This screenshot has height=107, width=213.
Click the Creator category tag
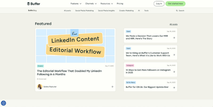click(40, 66)
